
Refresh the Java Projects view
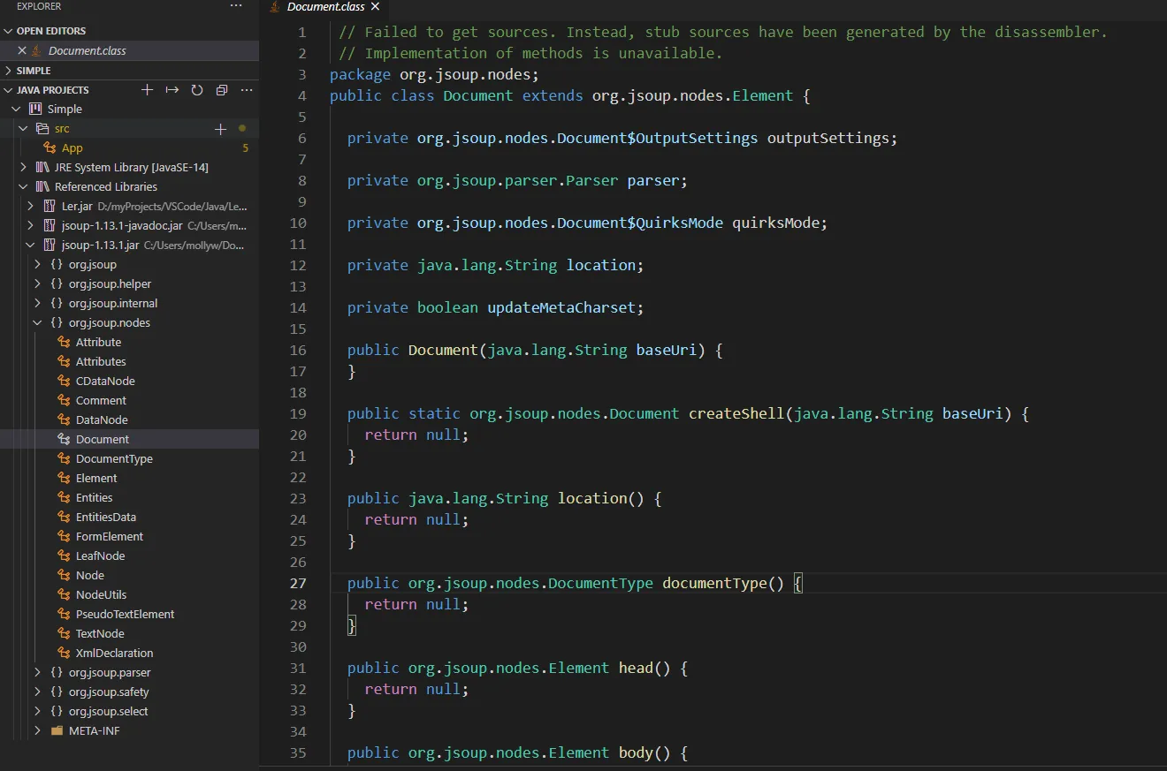pyautogui.click(x=197, y=90)
